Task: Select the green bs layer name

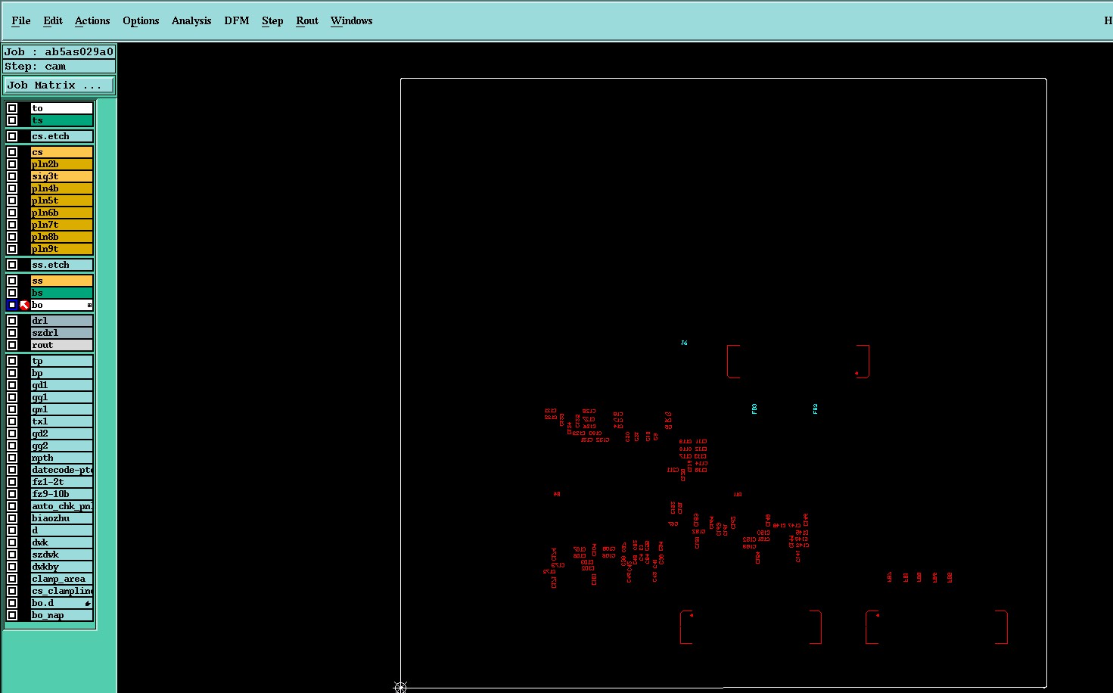Action: pyautogui.click(x=62, y=293)
